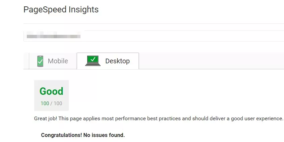Select the Desktop tab label
The width and height of the screenshot is (284, 142).
tap(118, 61)
